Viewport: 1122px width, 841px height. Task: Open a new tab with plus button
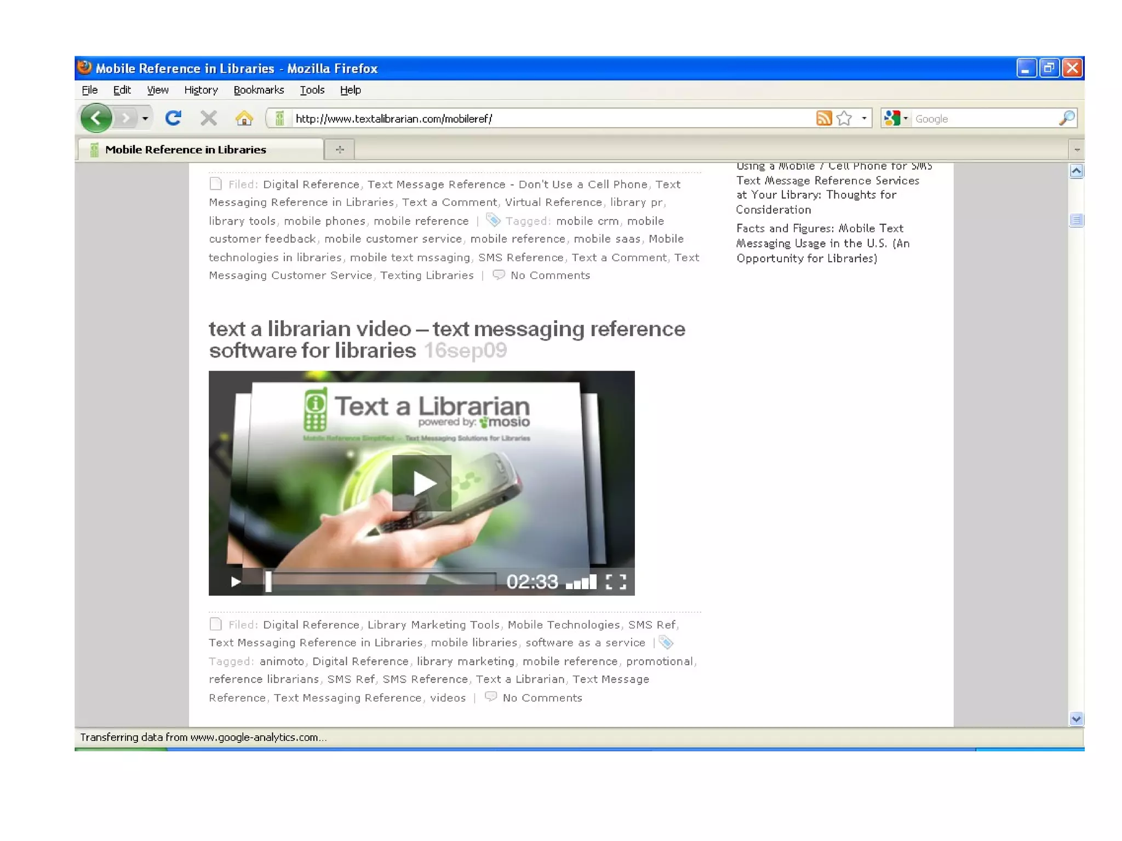pos(340,149)
